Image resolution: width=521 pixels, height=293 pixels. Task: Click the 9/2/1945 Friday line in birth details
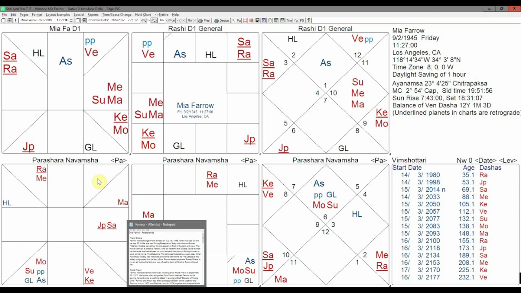pyautogui.click(x=416, y=38)
